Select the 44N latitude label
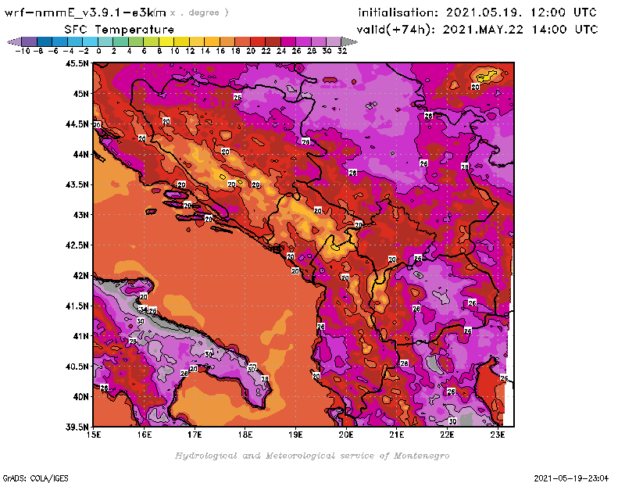 pos(81,154)
